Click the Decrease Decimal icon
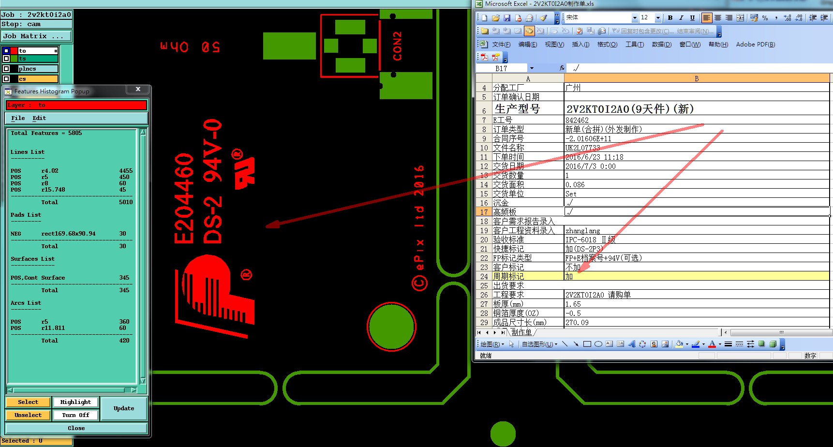The width and height of the screenshot is (833, 447). (x=799, y=18)
